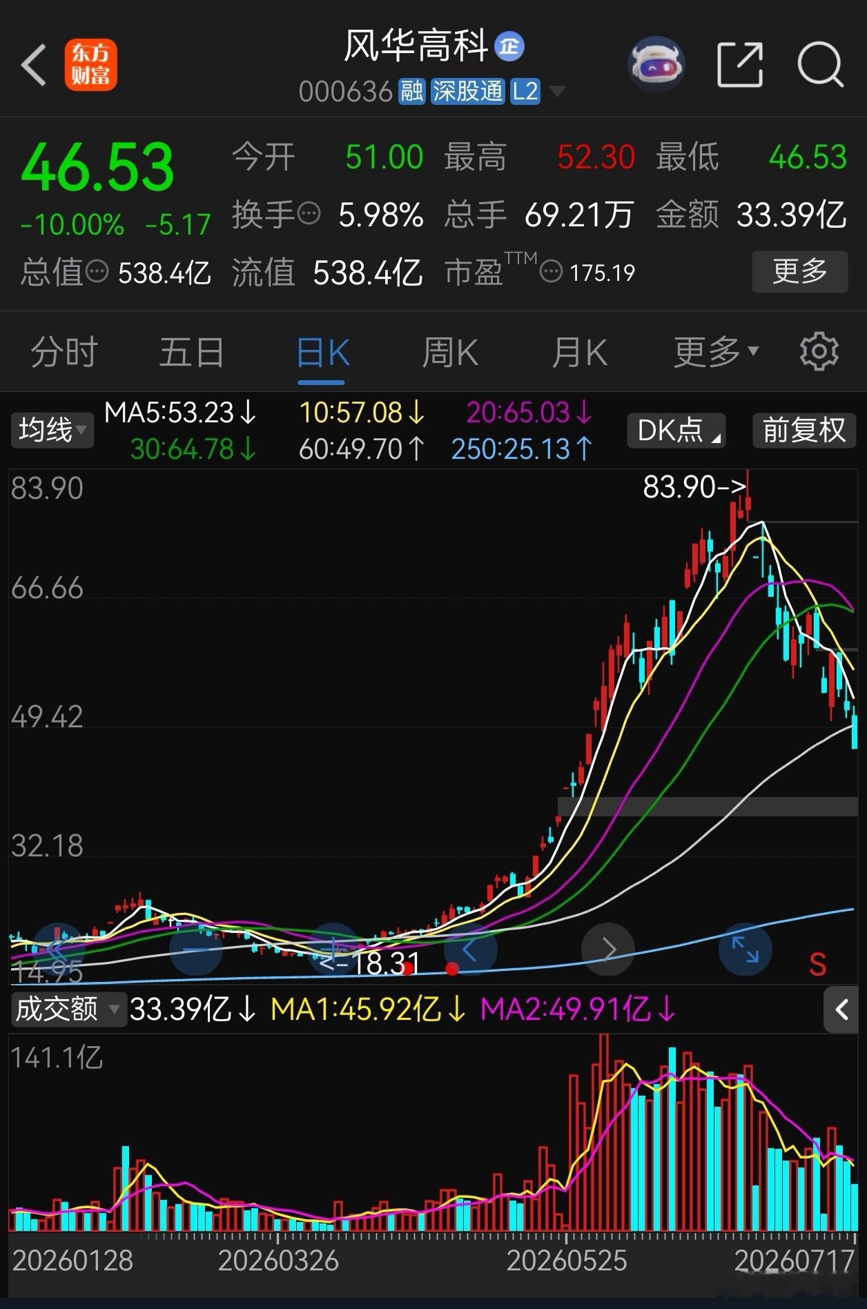This screenshot has width=867, height=1309.
Task: Tap the 东方财富 logo icon
Action: click(91, 66)
